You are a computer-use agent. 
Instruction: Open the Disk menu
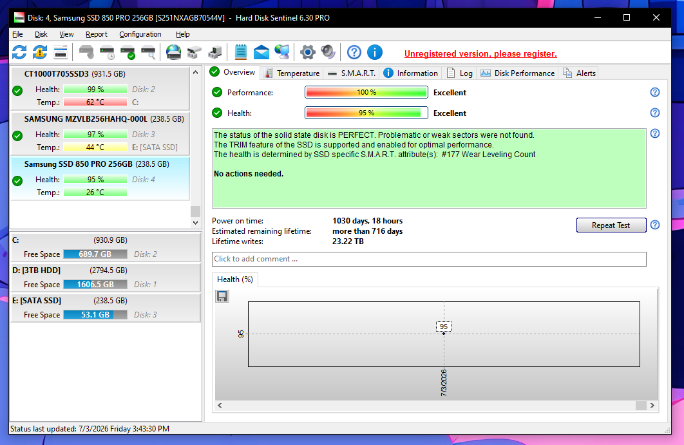coord(41,34)
